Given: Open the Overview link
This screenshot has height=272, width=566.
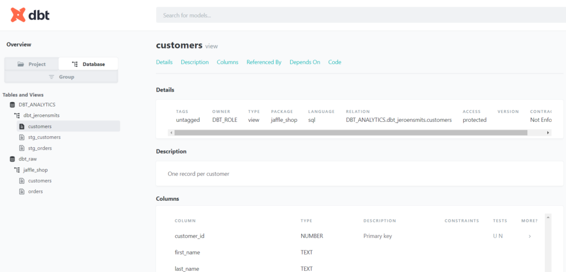Looking at the screenshot, I should tap(19, 45).
